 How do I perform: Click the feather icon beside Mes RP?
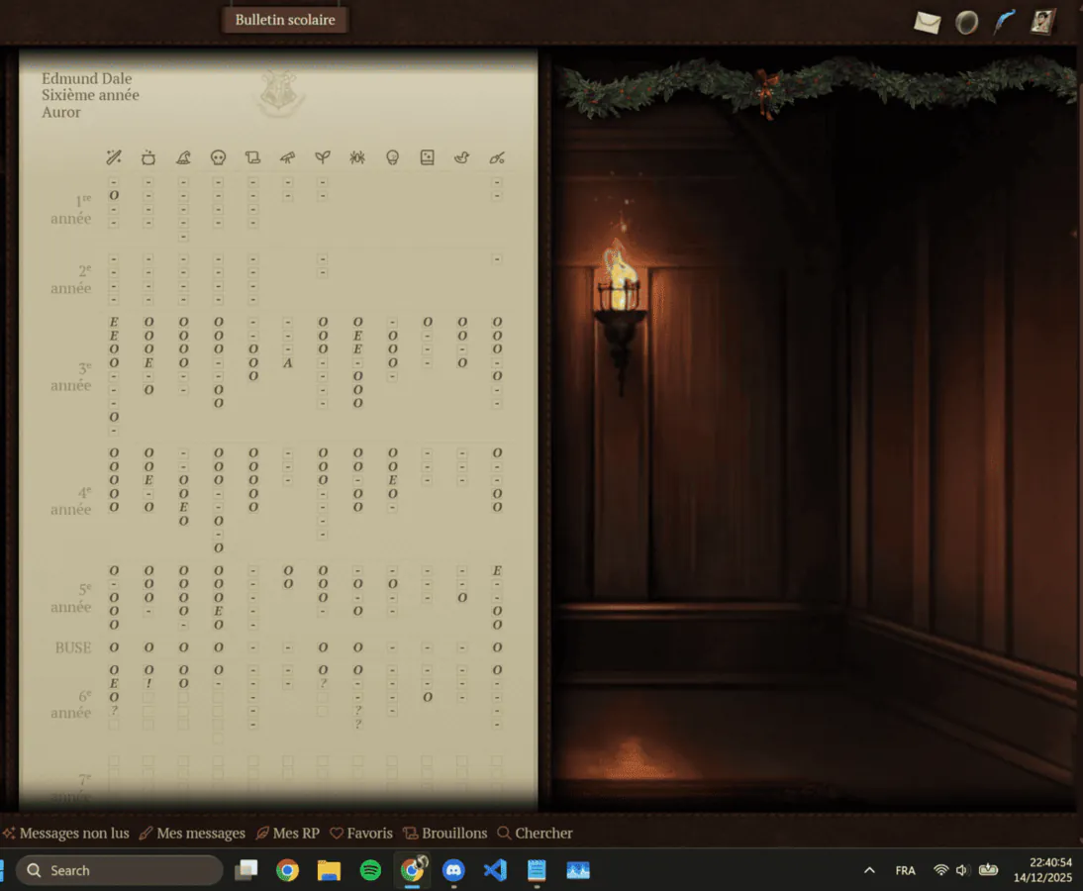pos(262,834)
